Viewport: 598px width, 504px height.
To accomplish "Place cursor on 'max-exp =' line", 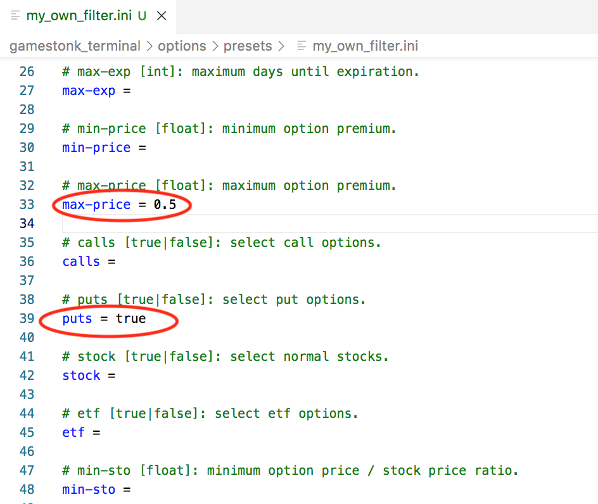I will 96,91.
